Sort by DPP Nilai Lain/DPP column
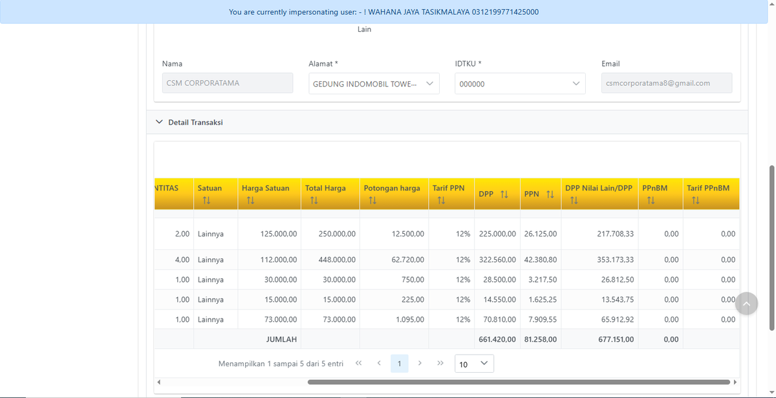Image resolution: width=776 pixels, height=398 pixels. pos(574,201)
